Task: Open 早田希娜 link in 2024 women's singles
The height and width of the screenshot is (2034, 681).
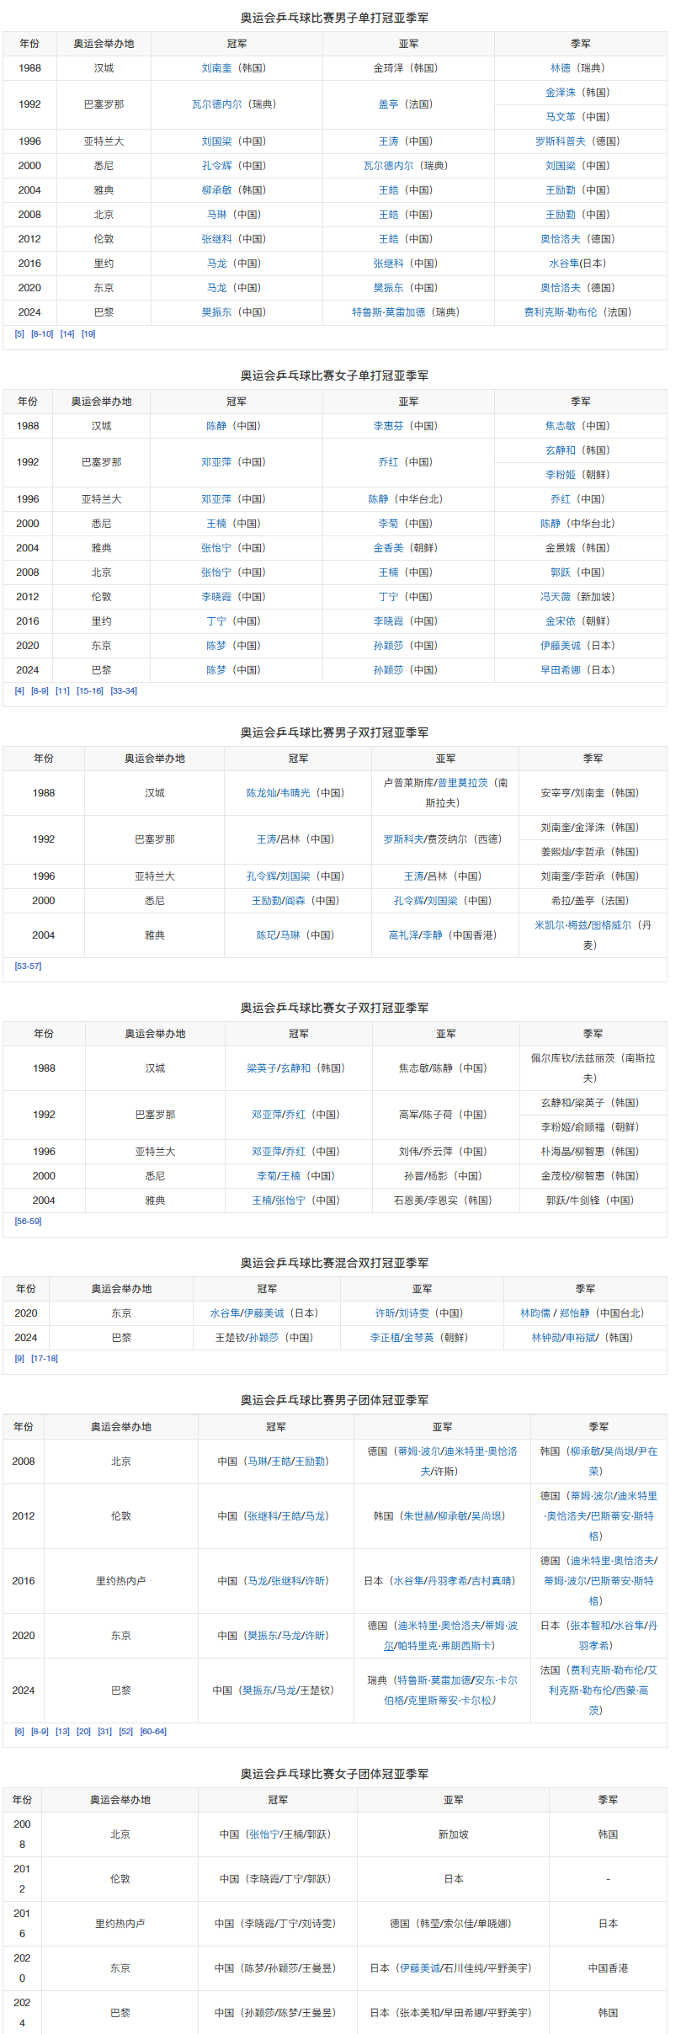Action: 561,670
